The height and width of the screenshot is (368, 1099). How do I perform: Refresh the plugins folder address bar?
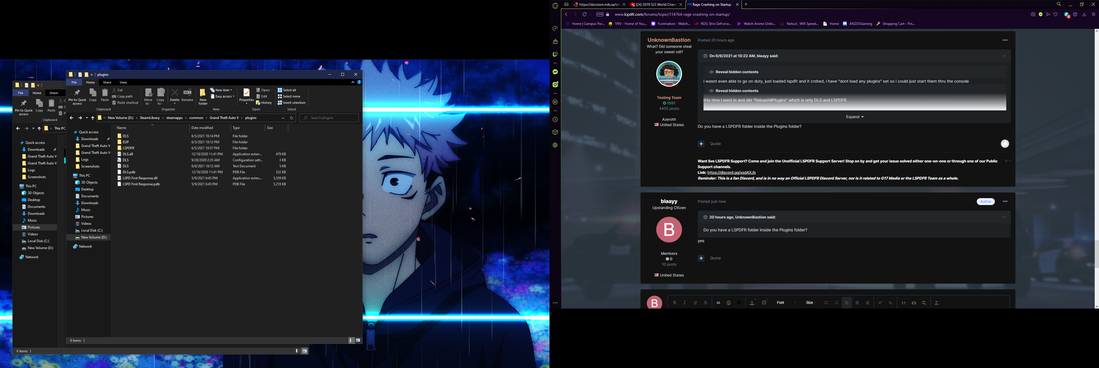[292, 118]
